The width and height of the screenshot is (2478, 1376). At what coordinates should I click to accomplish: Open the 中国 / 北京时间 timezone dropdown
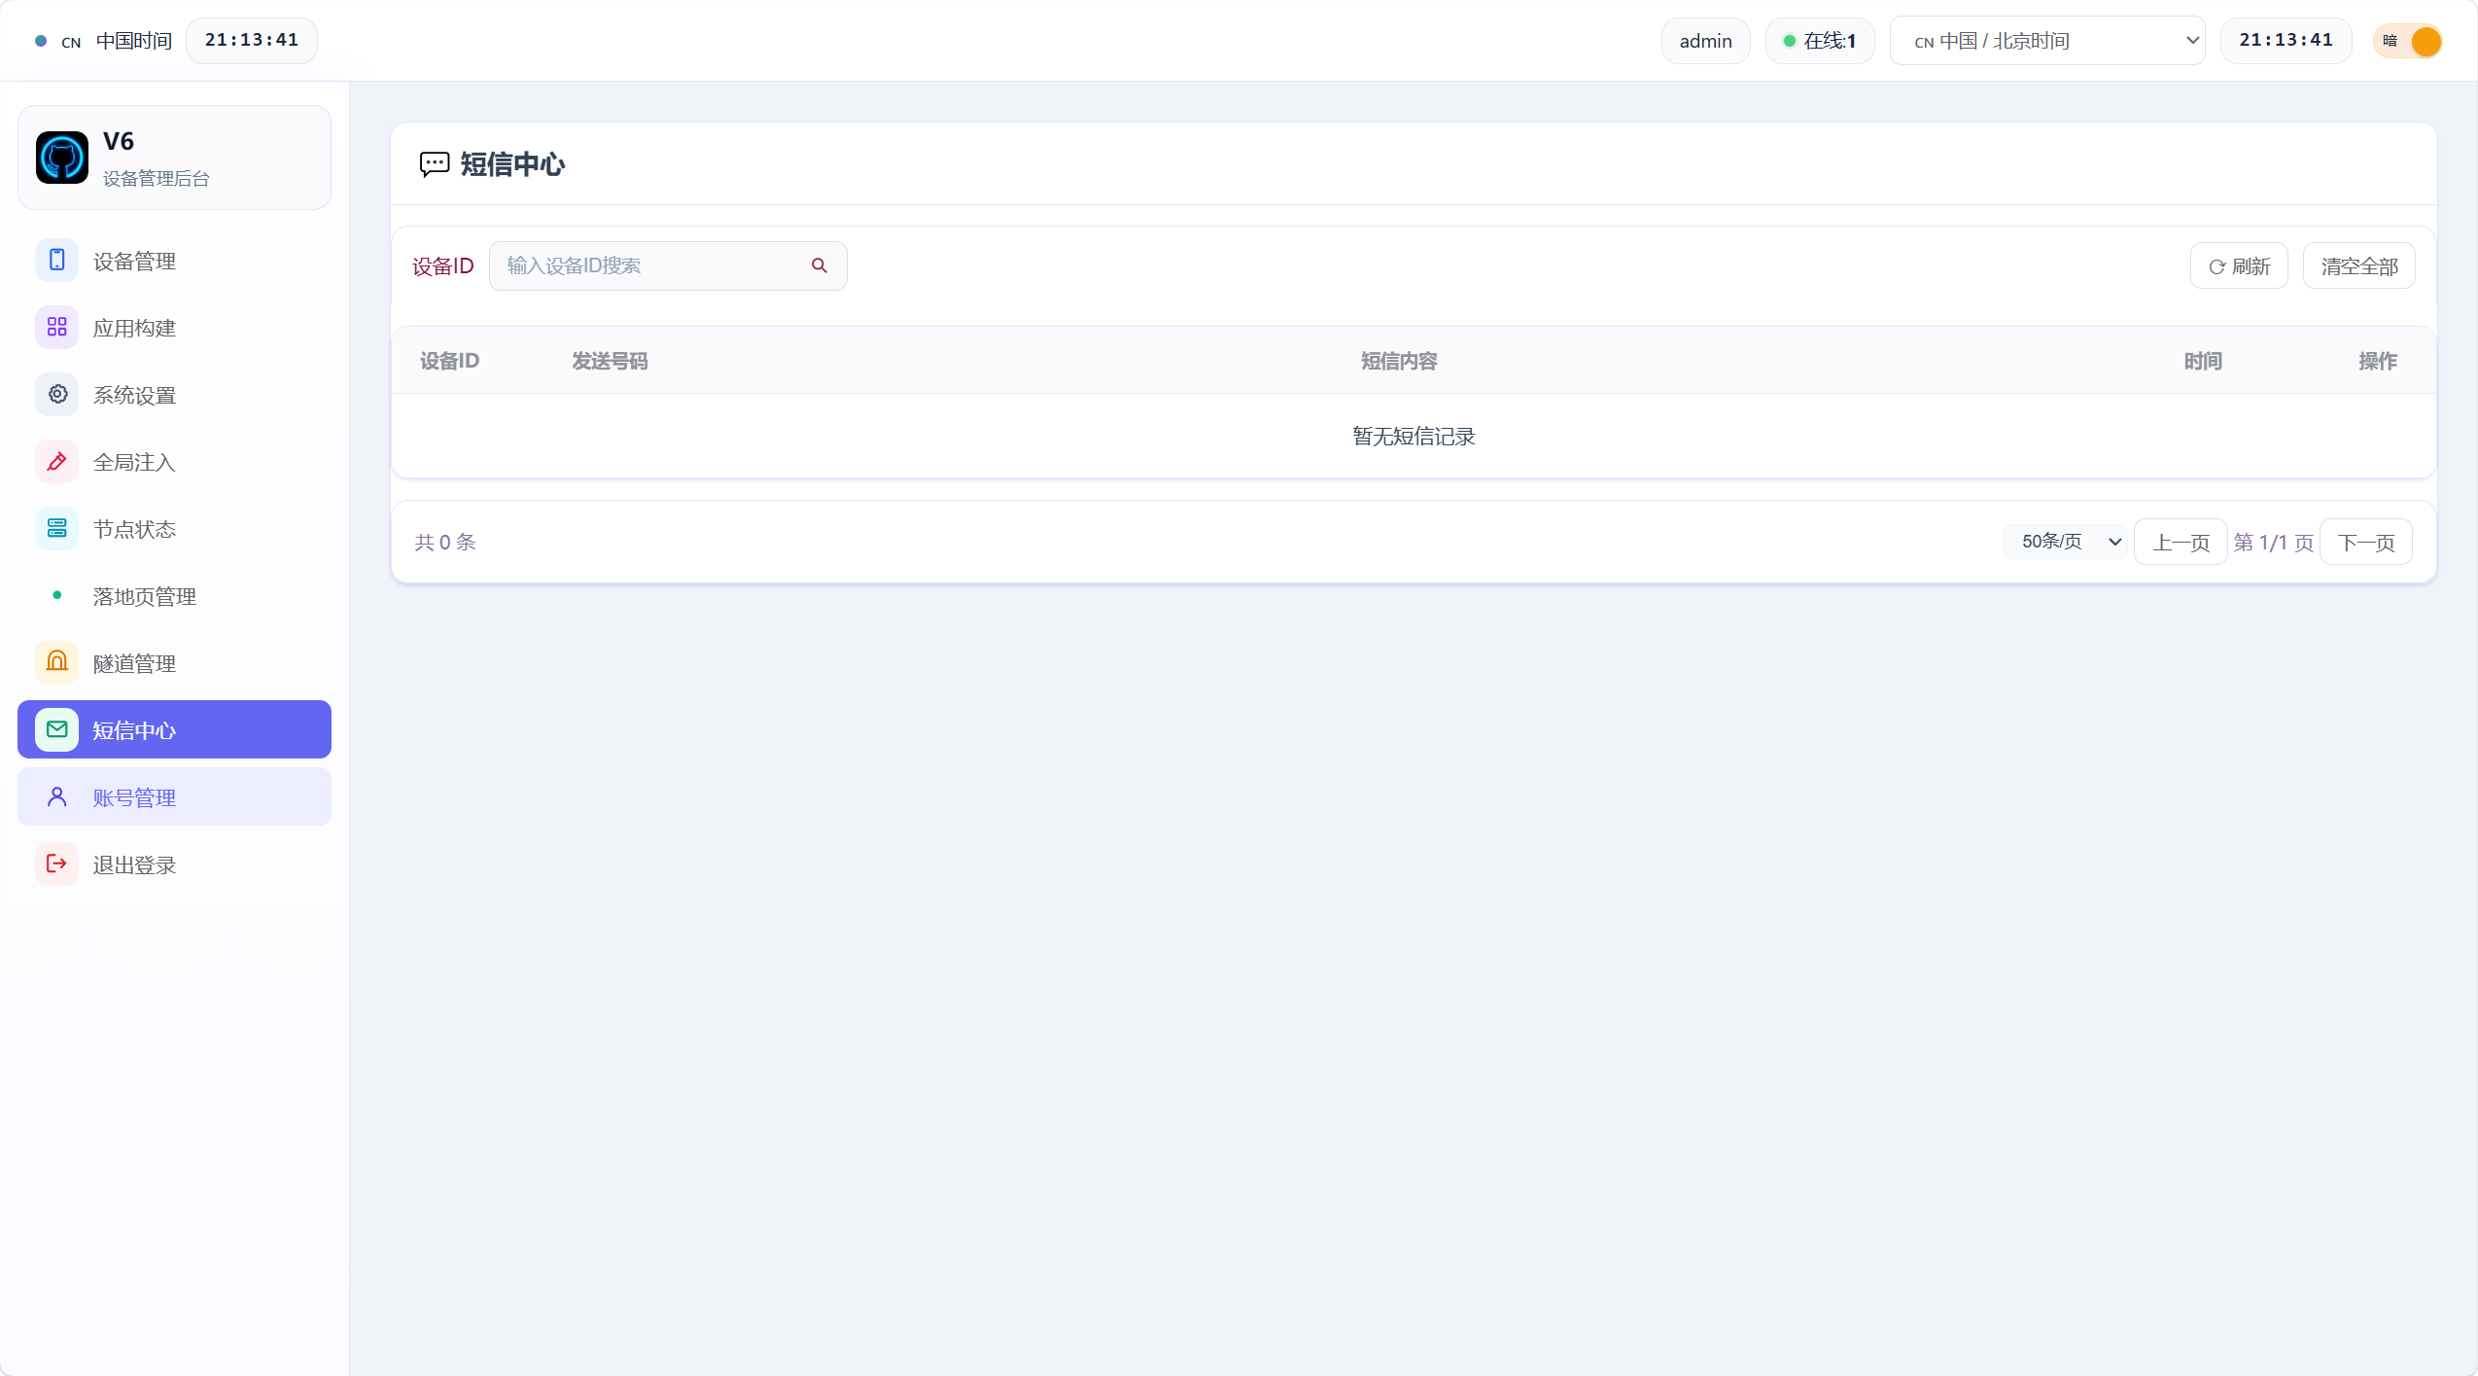2046,41
